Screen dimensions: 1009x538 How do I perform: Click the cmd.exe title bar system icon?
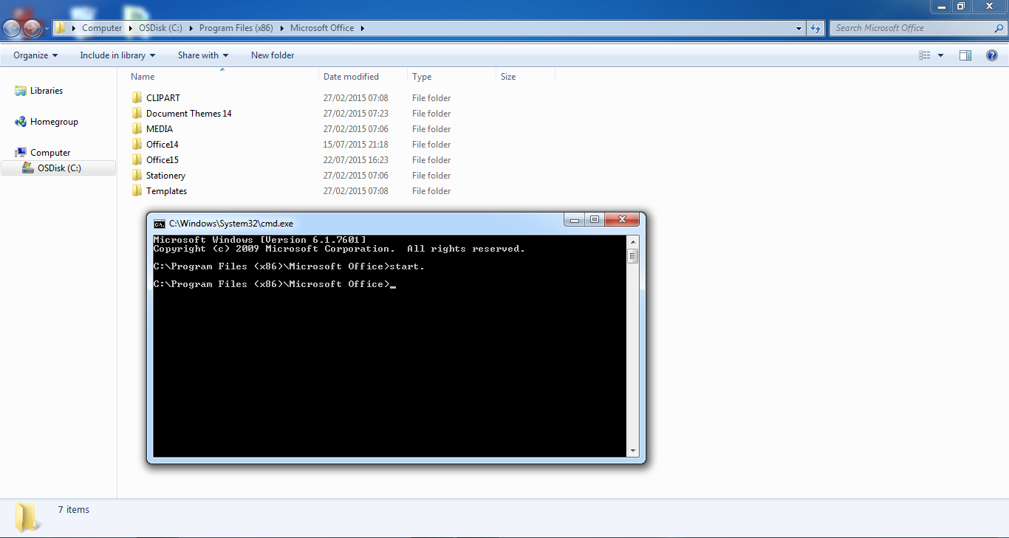pos(159,223)
